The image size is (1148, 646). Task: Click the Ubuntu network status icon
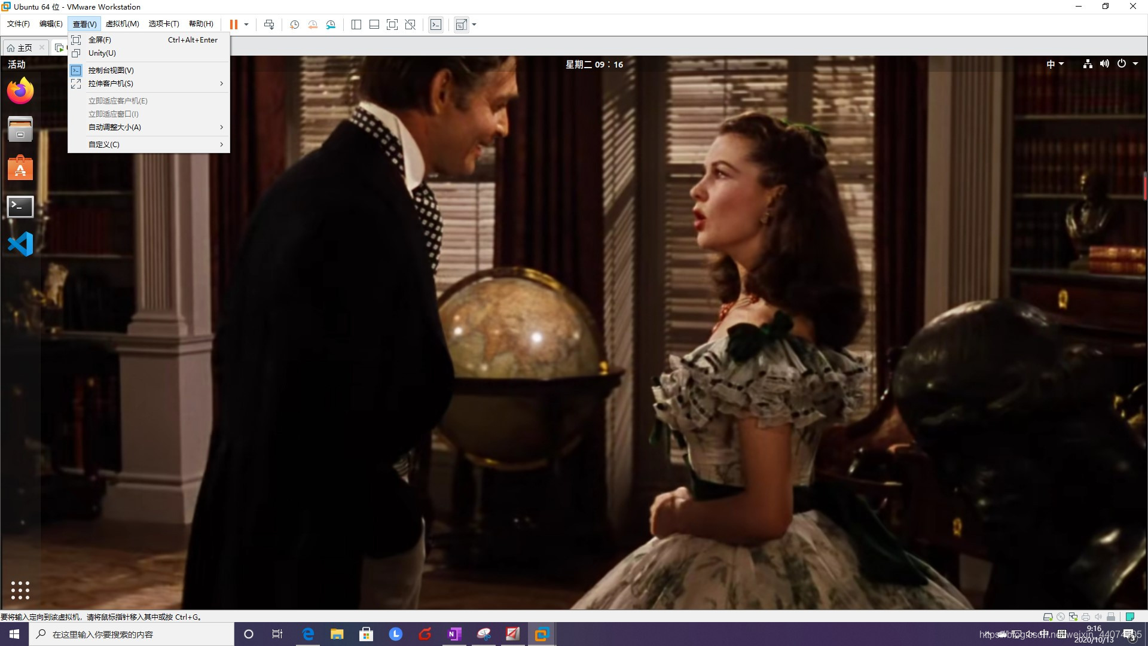point(1088,64)
